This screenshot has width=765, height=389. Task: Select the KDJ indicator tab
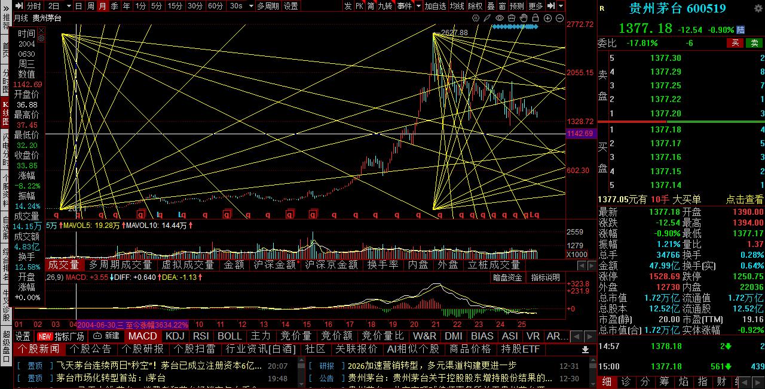point(175,336)
